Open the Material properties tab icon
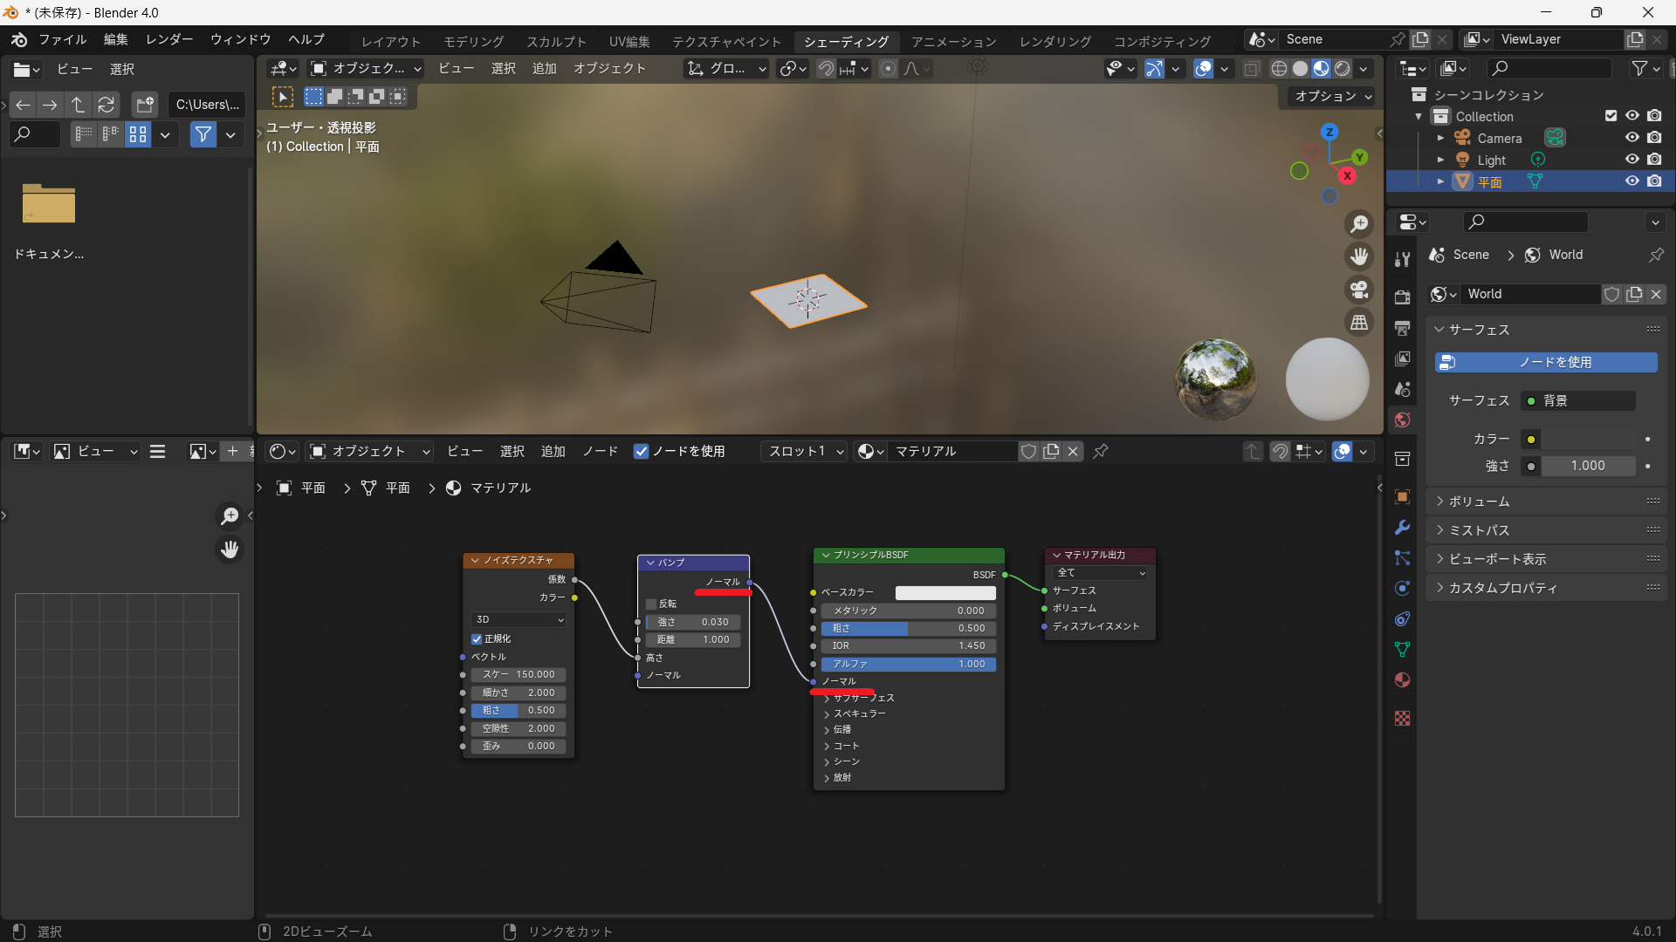The height and width of the screenshot is (942, 1676). (1403, 680)
